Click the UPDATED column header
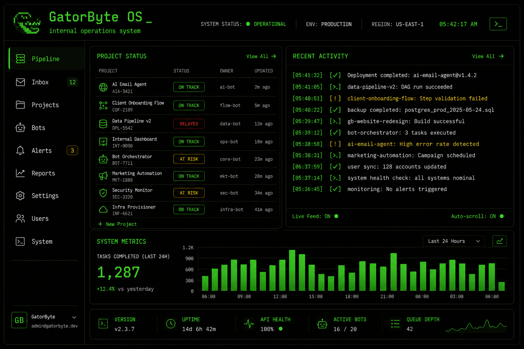Screen dimensions: 524x349 click(264, 71)
